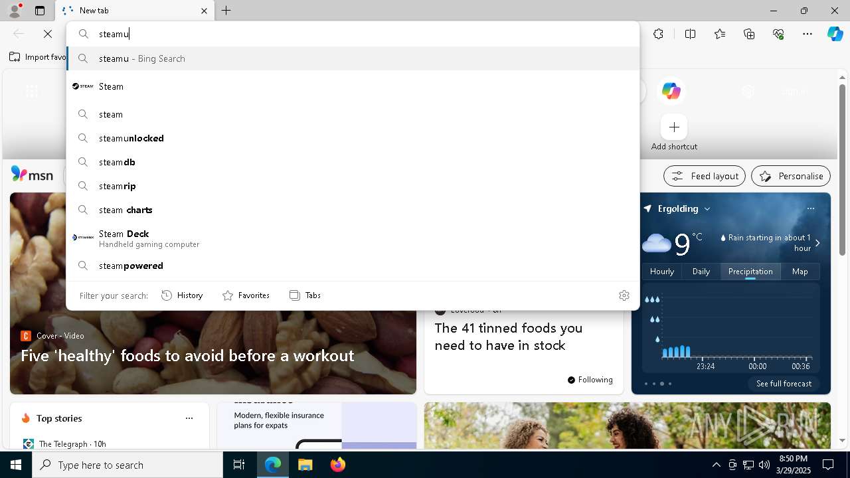Choose the 'steam' search suggestion
The height and width of the screenshot is (478, 850).
[353, 114]
